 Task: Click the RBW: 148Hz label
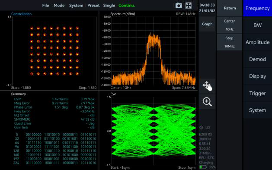pos(186,14)
